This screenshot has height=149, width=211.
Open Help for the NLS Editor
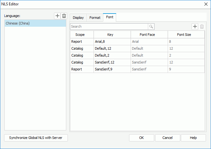coord(193,138)
